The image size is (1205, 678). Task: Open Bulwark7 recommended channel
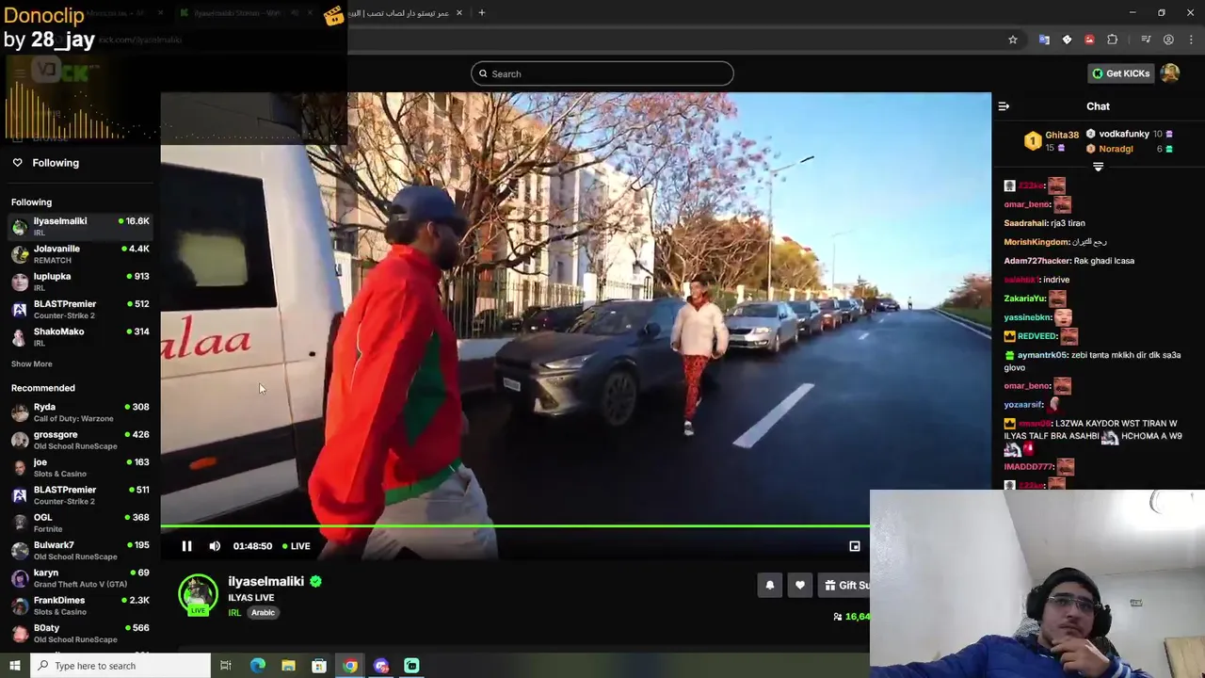(x=80, y=550)
